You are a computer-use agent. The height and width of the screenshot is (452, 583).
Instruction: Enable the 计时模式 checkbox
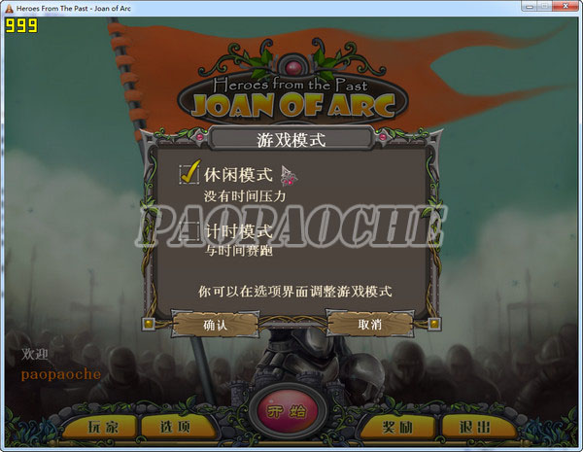(x=189, y=230)
